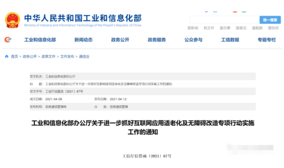
Task: Select the 政务服务 navigation item
Action: (x=157, y=39)
